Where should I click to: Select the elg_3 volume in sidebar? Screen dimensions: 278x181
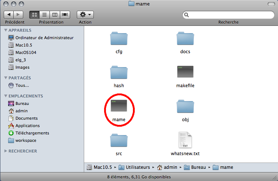17,60
